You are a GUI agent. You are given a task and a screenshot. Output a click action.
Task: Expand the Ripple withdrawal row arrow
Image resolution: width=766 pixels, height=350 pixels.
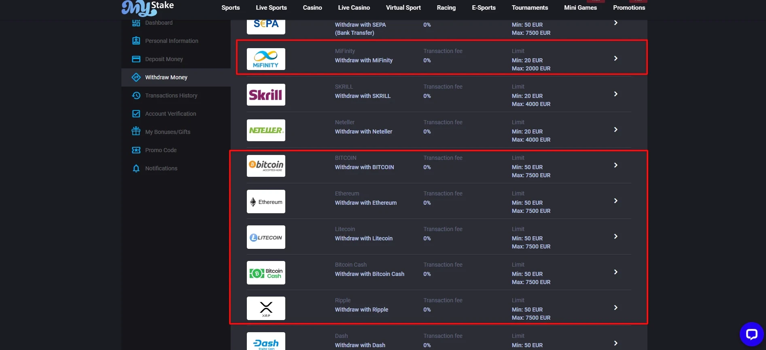[615, 308]
